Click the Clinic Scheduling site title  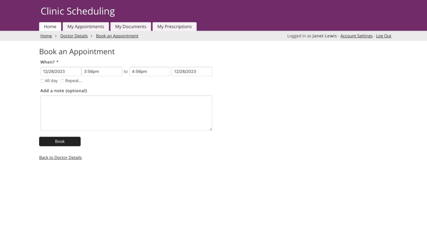tap(78, 11)
